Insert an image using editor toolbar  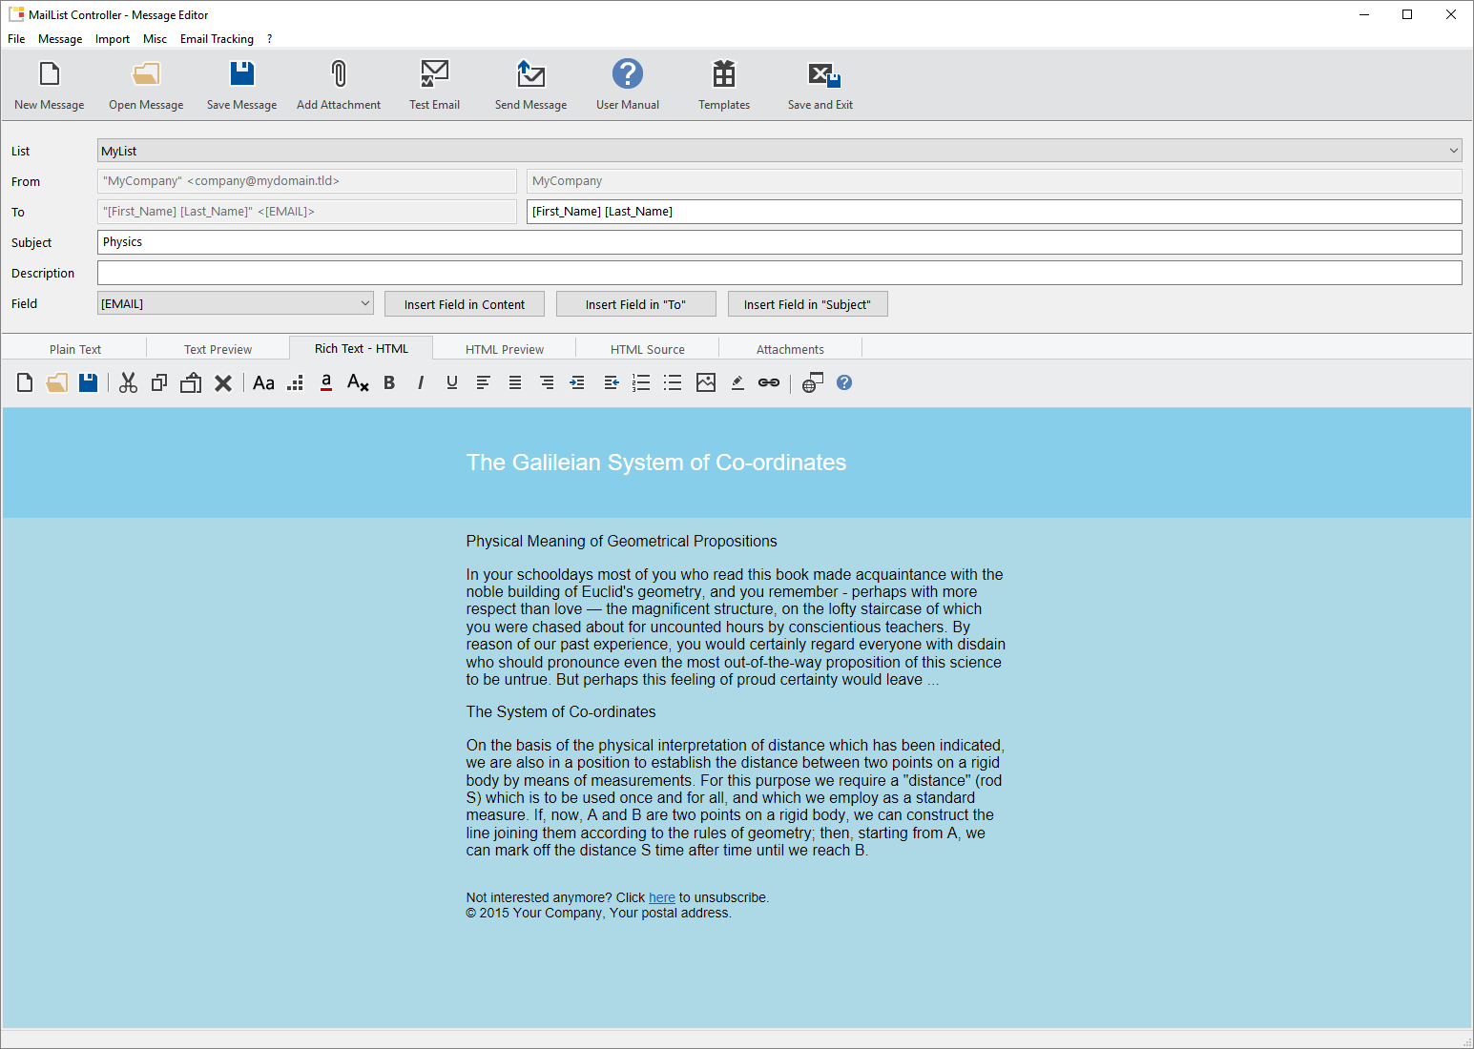click(x=706, y=382)
